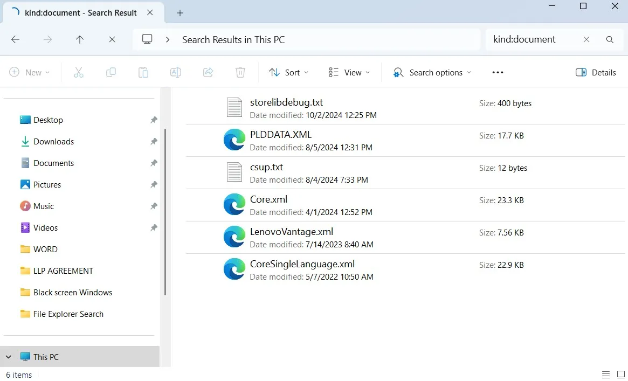Open the Sort dropdown
Viewport: 628px width, 381px height.
288,72
